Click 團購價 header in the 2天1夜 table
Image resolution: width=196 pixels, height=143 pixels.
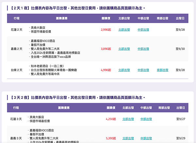pos(106,18)
